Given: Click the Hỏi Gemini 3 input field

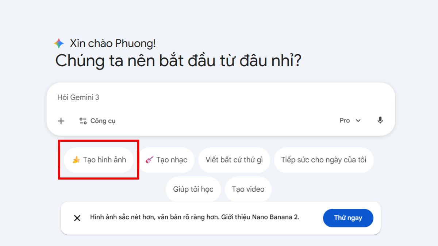Looking at the screenshot, I should tap(146, 97).
